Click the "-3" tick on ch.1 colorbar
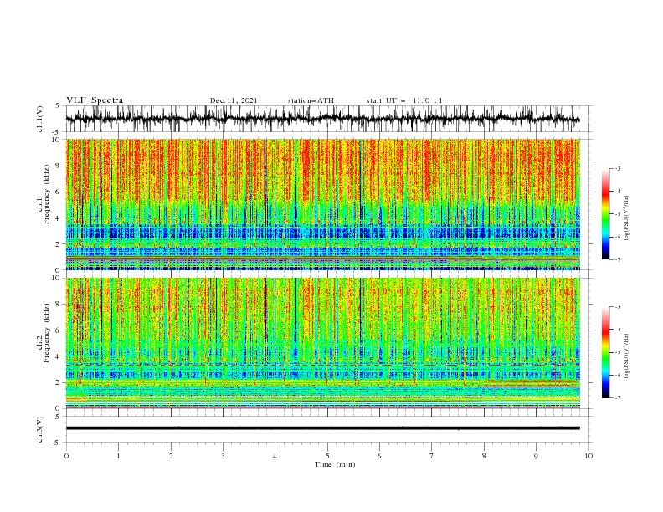 point(618,168)
